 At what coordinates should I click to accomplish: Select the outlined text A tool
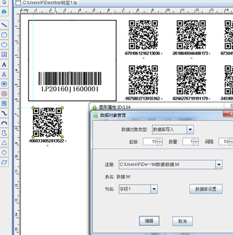[4, 74]
